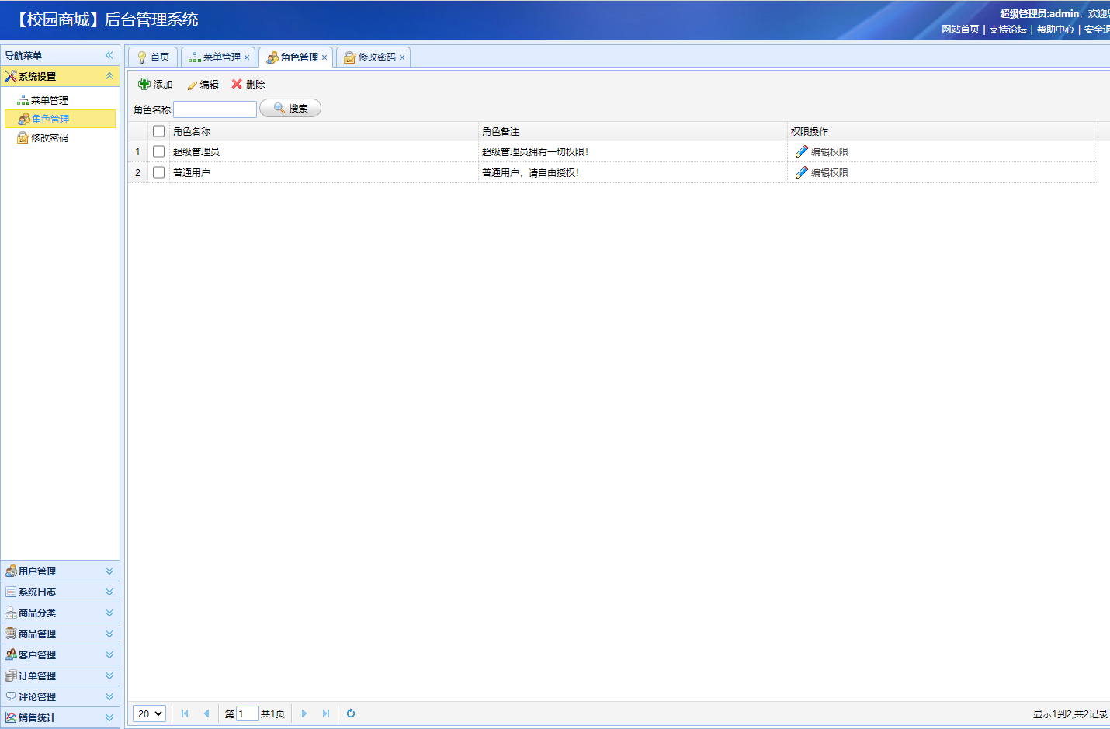Image resolution: width=1110 pixels, height=729 pixels.
Task: Open the 帮助中心 link in header
Action: point(1055,30)
